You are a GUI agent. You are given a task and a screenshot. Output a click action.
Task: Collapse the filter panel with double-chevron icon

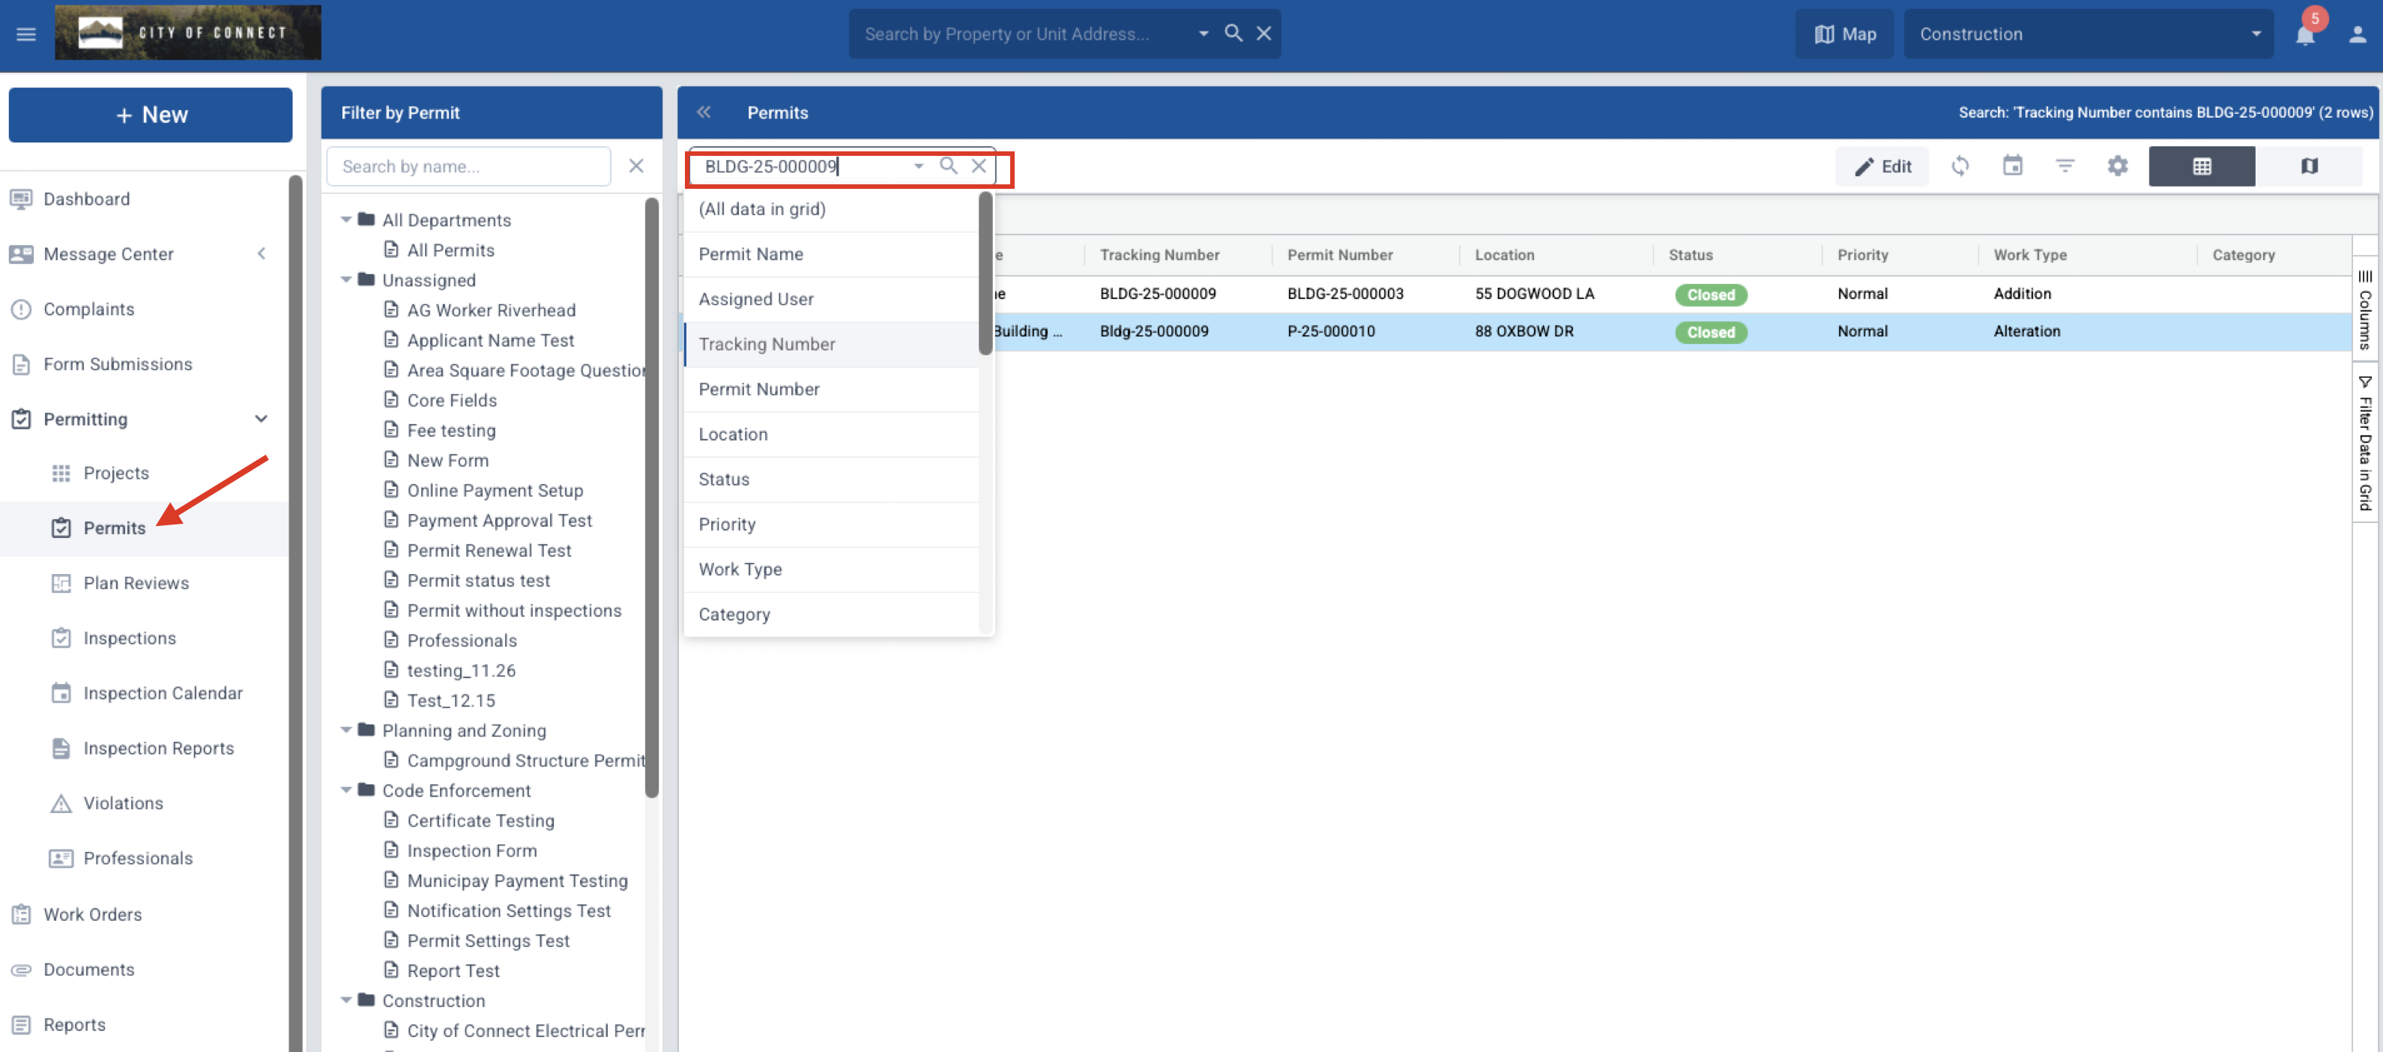coord(703,113)
